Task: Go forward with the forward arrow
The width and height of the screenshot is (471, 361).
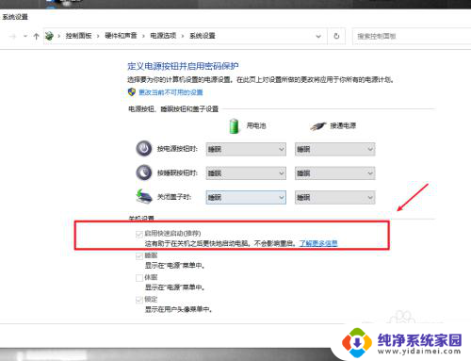Action: point(12,36)
